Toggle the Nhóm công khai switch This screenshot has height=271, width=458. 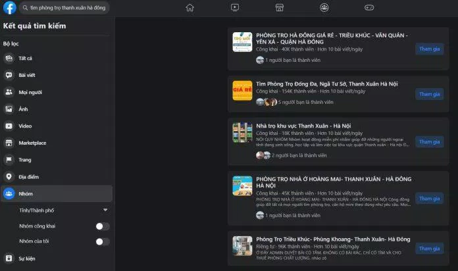(103, 226)
